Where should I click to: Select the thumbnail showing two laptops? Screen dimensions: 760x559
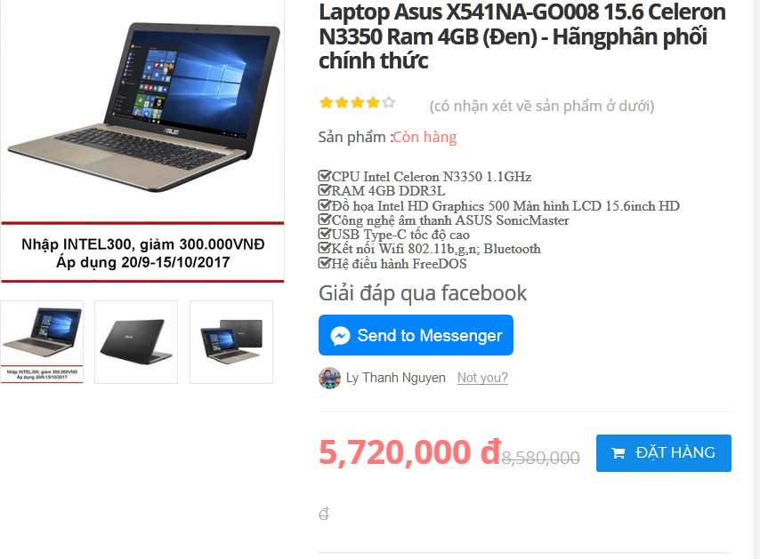click(x=231, y=342)
